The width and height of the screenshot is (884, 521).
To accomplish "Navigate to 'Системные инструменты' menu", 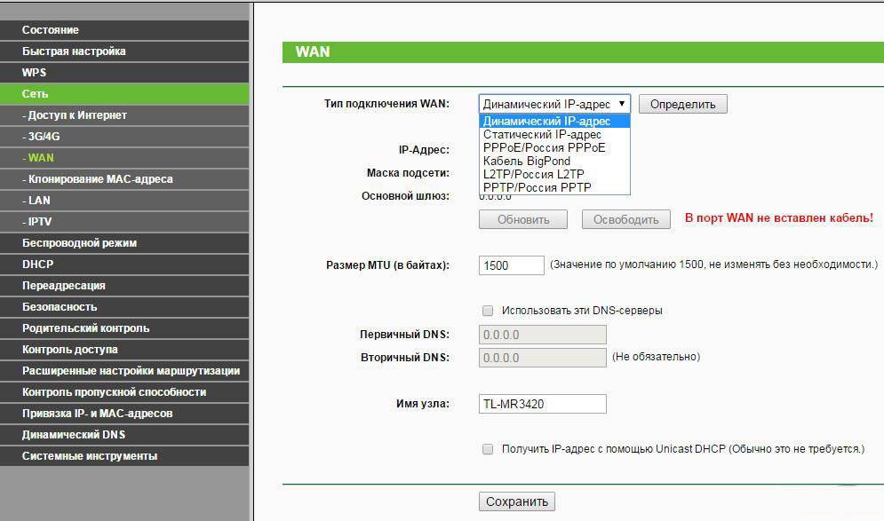I will click(90, 456).
